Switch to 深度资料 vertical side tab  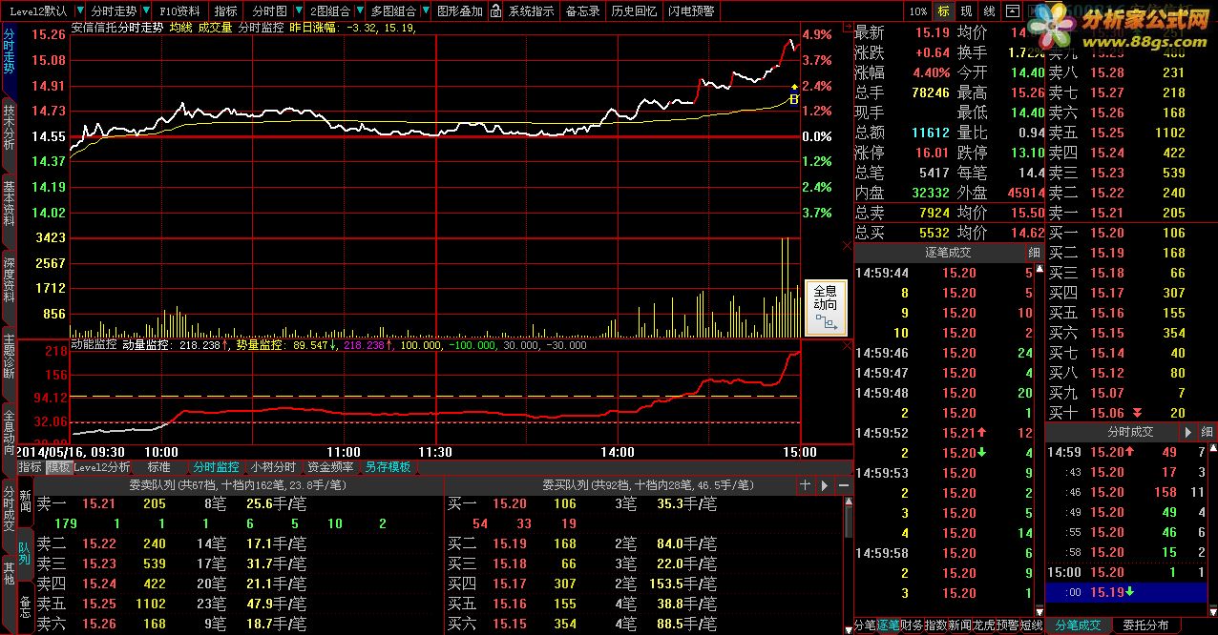[9, 280]
